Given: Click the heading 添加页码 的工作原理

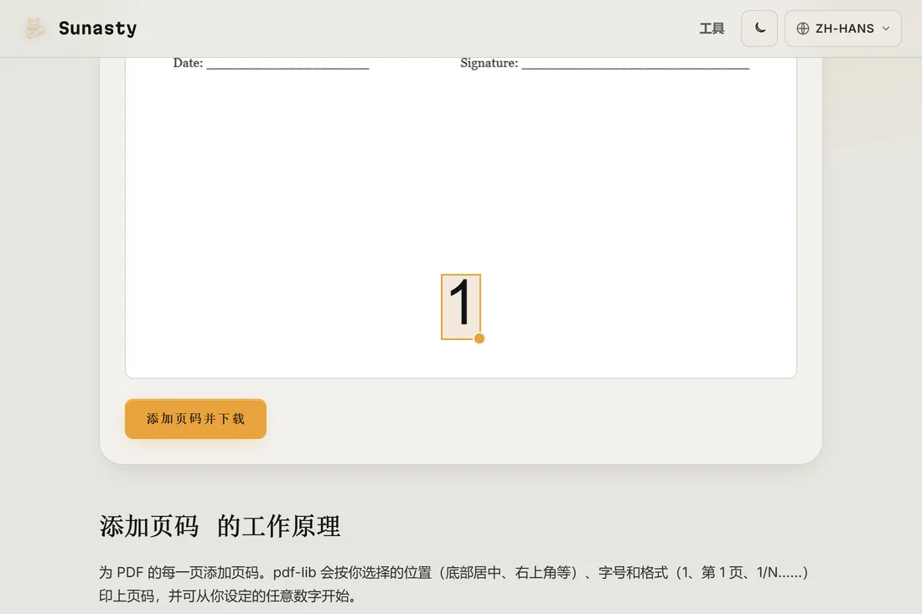Looking at the screenshot, I should tap(220, 526).
